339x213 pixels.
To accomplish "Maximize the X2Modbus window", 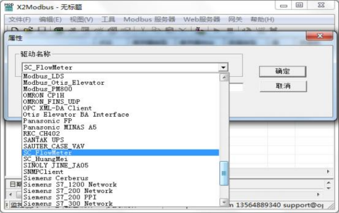I will click(x=299, y=5).
